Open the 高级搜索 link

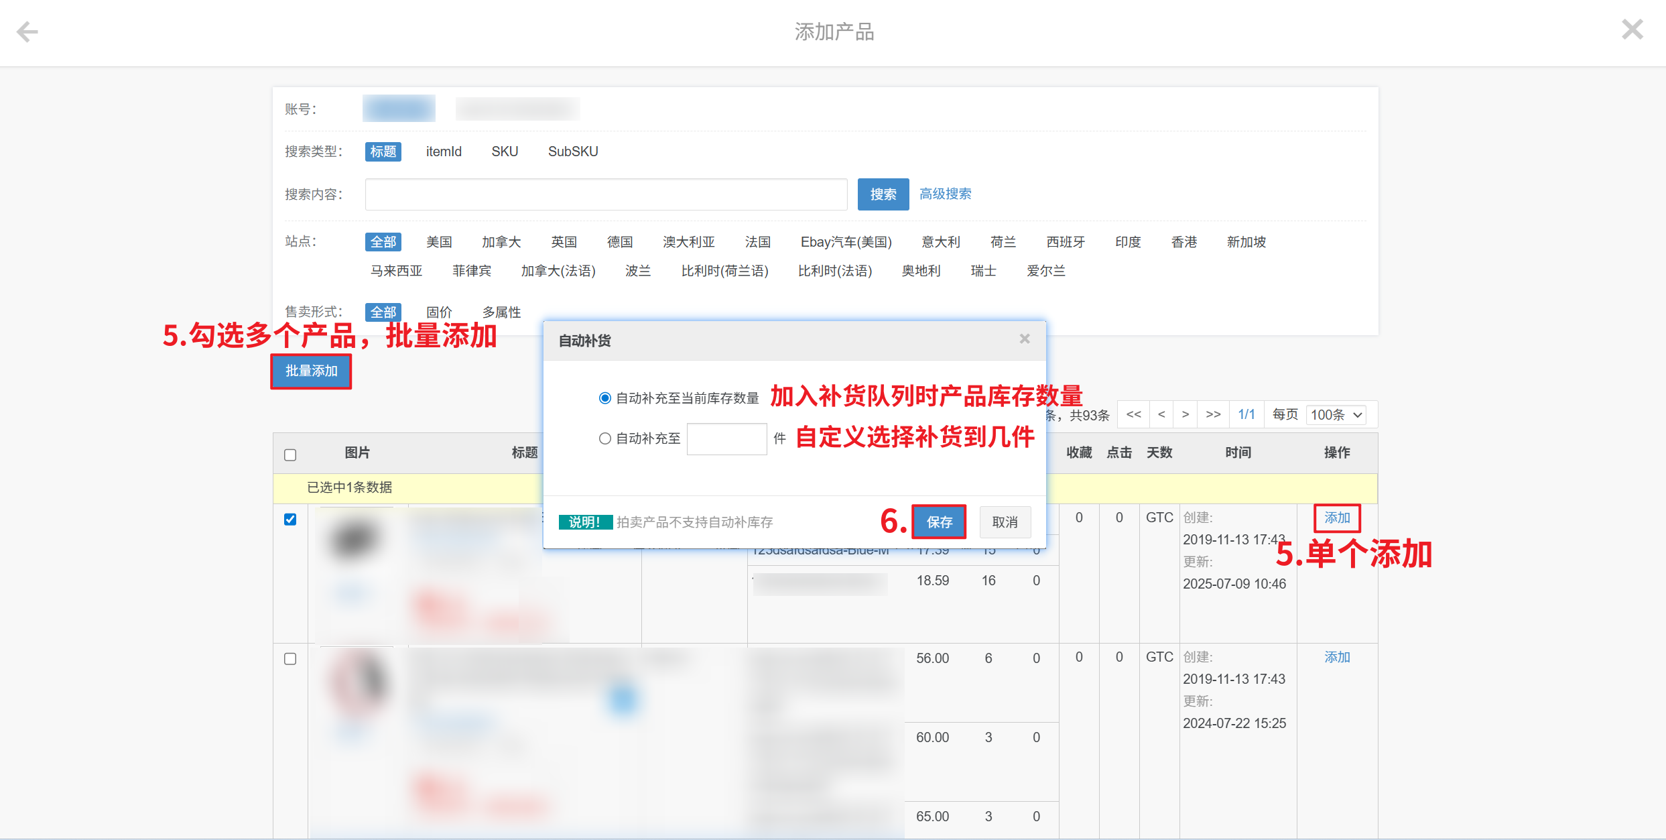[945, 194]
